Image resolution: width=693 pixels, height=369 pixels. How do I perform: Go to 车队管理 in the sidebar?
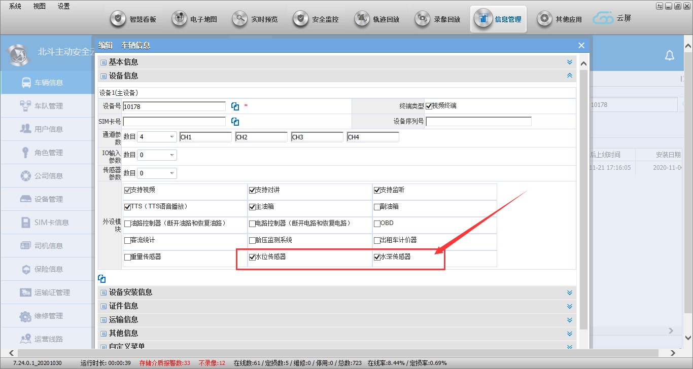[x=48, y=106]
